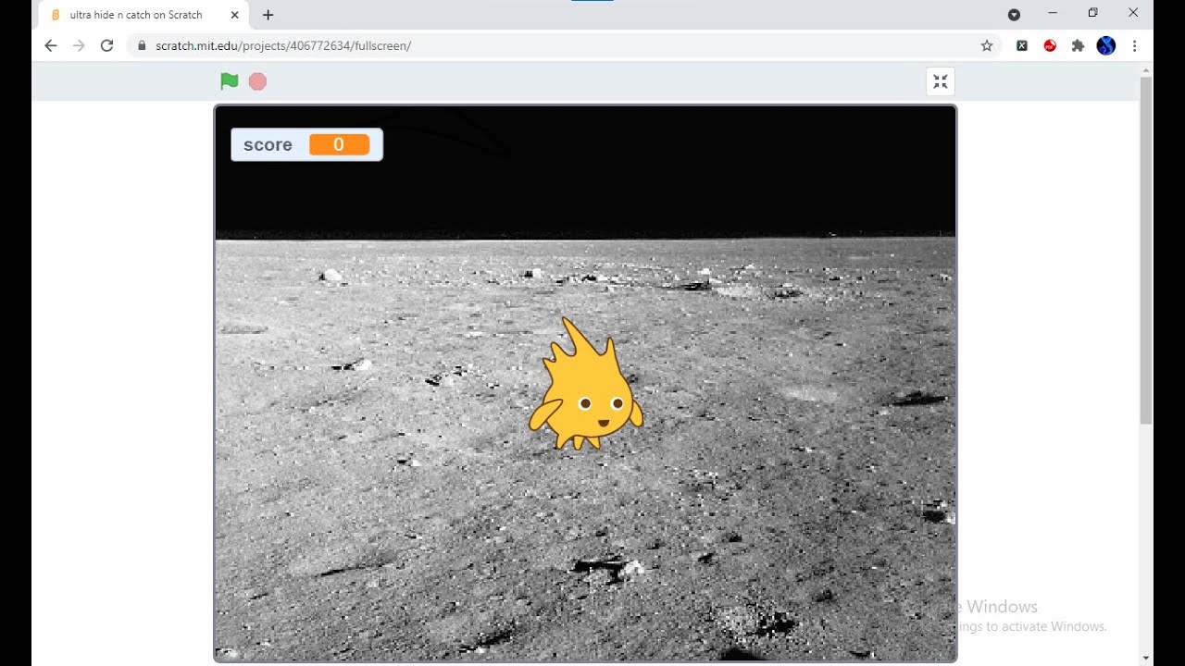The height and width of the screenshot is (666, 1185).
Task: Restore down the Chrome window
Action: click(x=1093, y=13)
